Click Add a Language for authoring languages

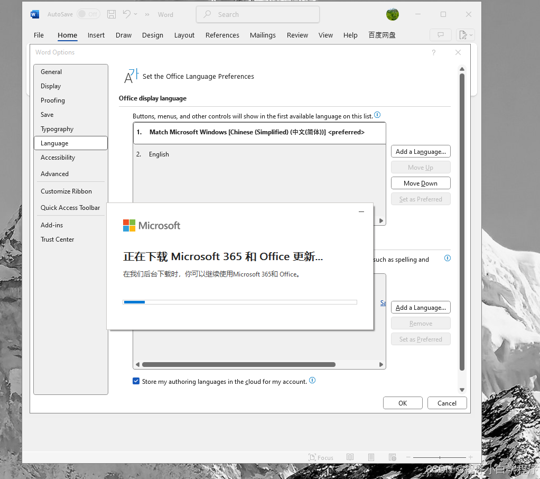point(421,308)
